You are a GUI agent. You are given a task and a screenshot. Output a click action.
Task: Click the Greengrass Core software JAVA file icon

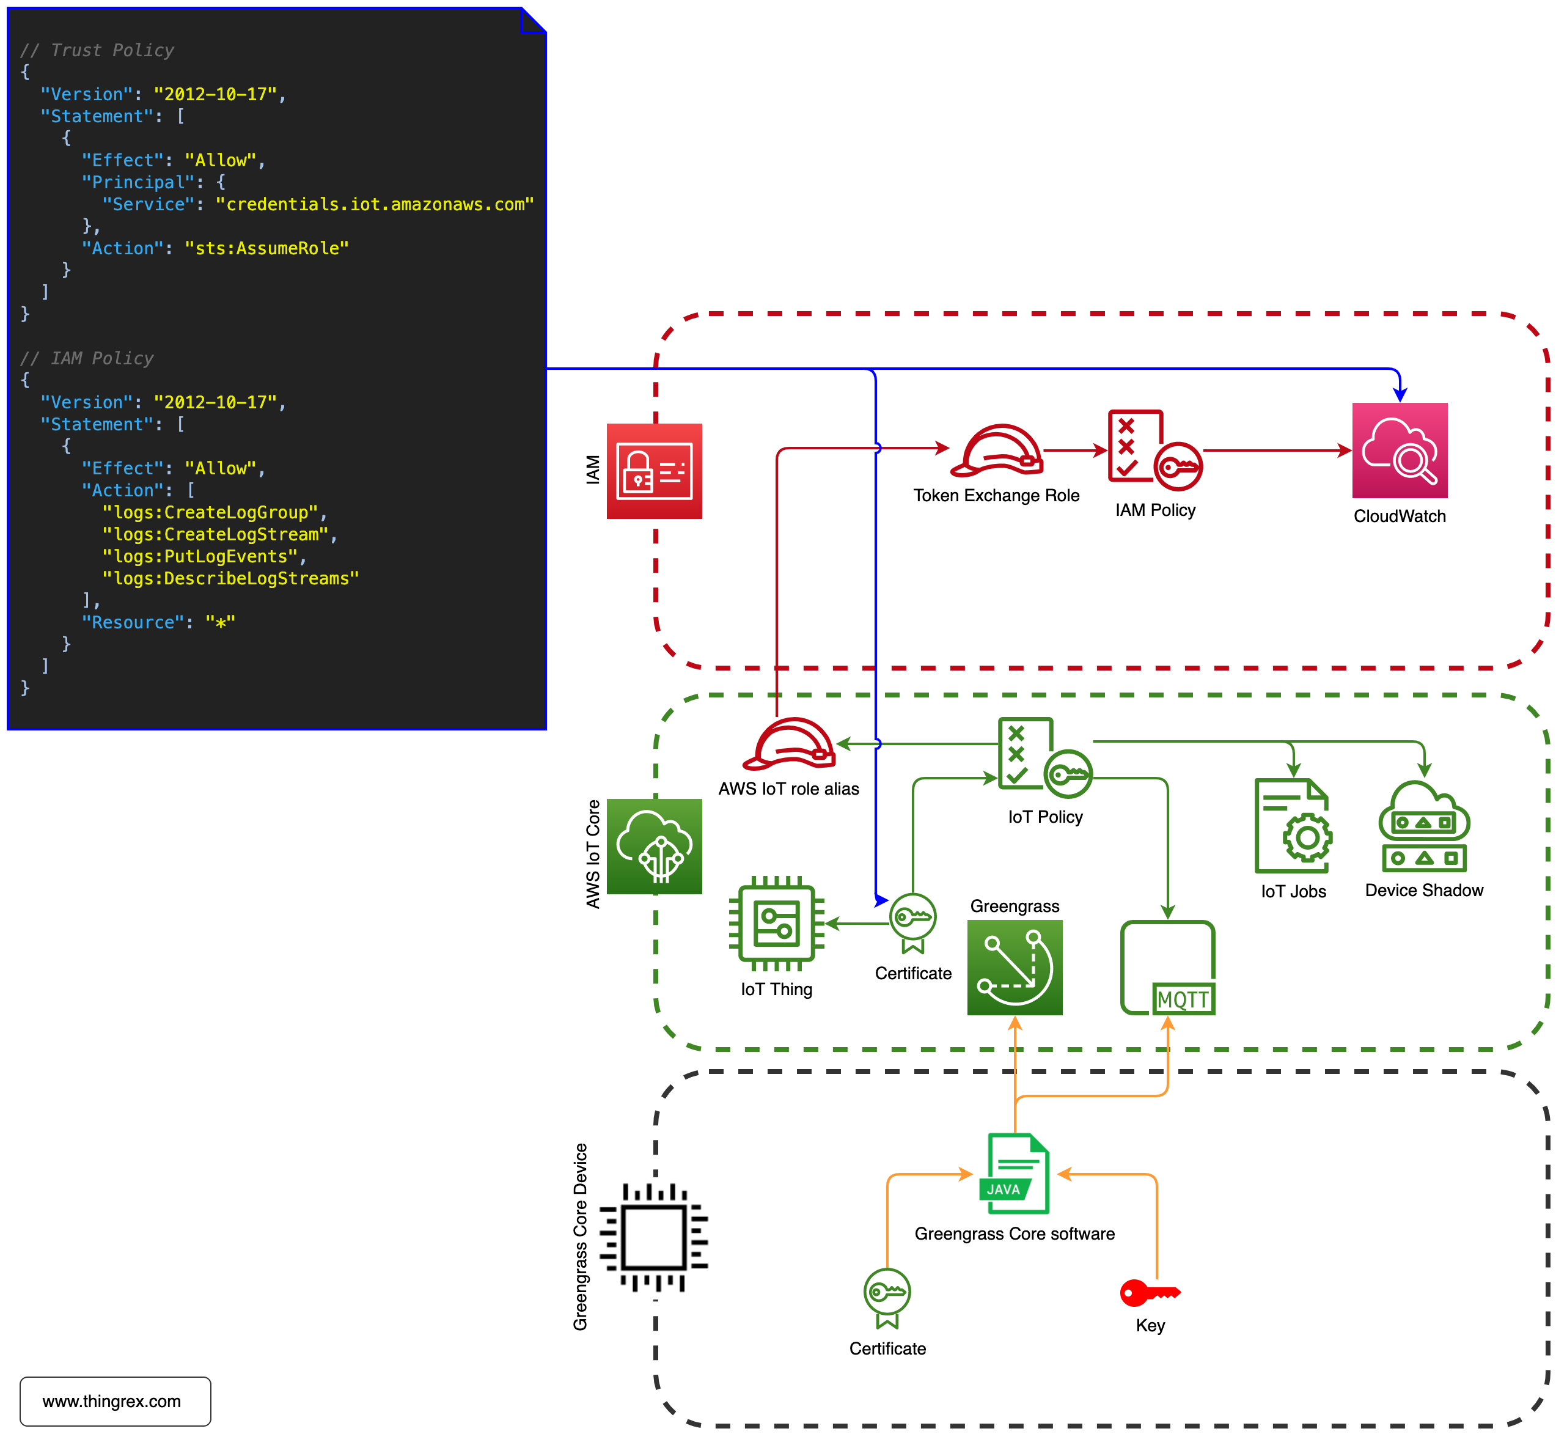click(1015, 1173)
